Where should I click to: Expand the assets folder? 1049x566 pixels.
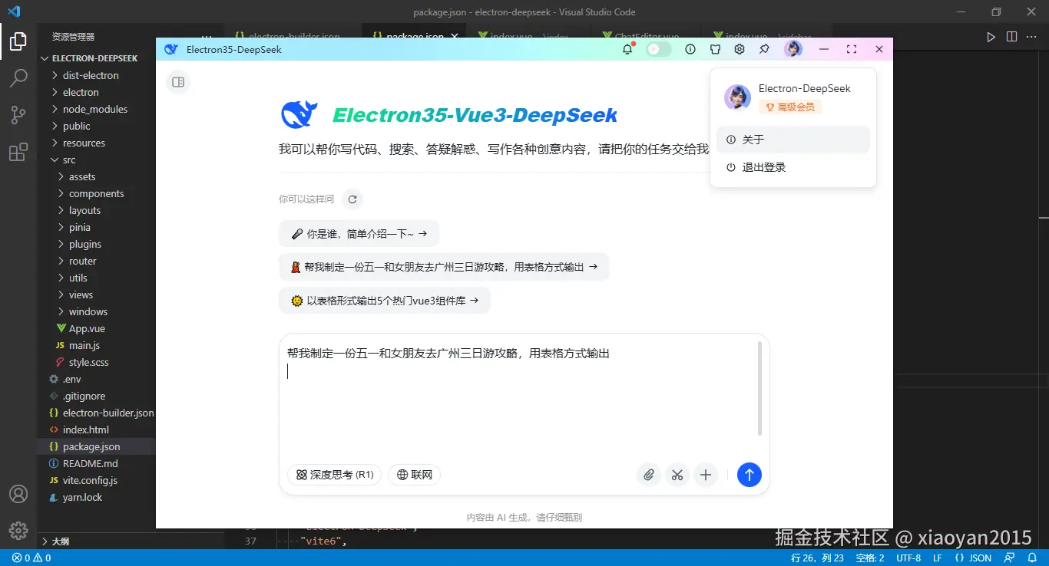[96, 176]
